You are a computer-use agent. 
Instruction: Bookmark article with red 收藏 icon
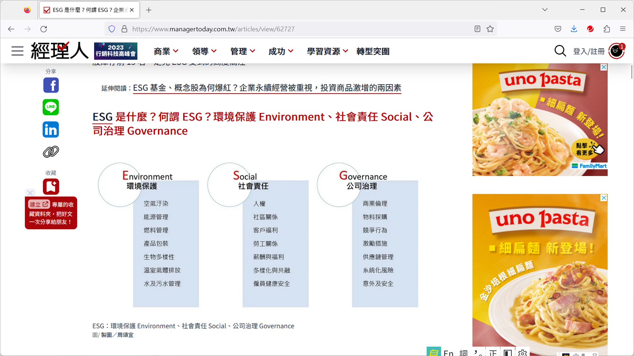click(51, 187)
